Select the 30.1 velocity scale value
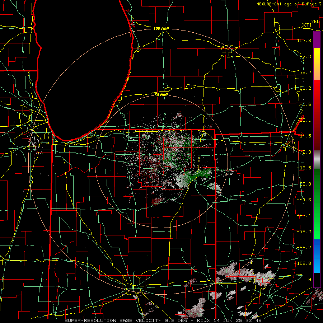 305,120
